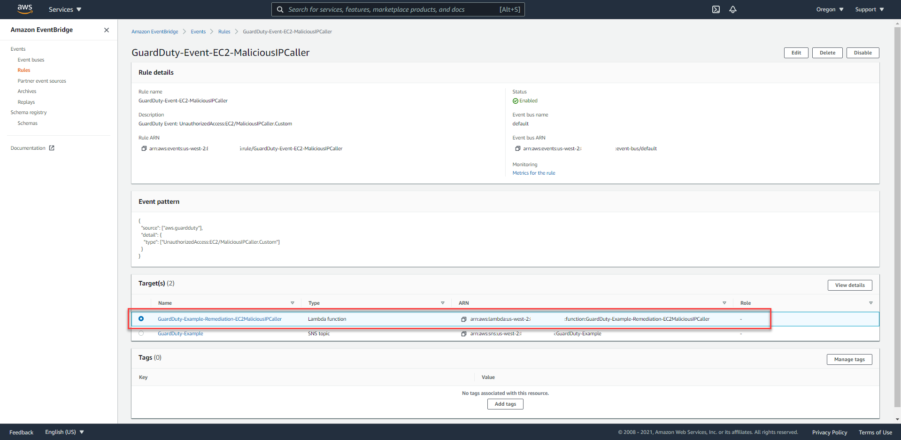
Task: Click View details for targets
Action: (850, 285)
